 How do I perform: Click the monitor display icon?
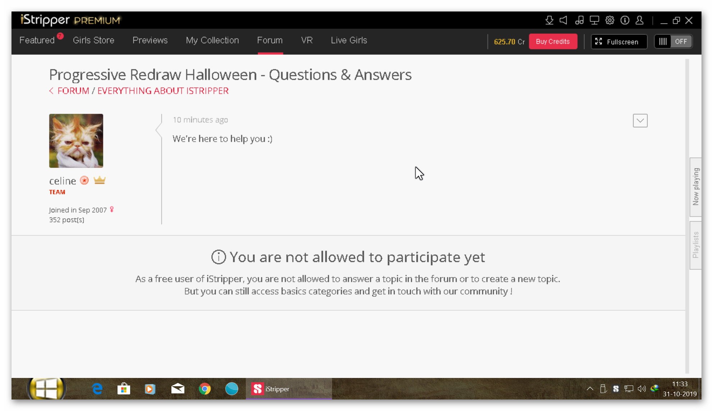point(594,20)
